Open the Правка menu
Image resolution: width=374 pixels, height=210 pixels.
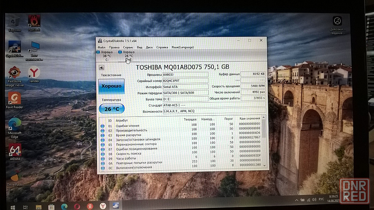[114, 47]
